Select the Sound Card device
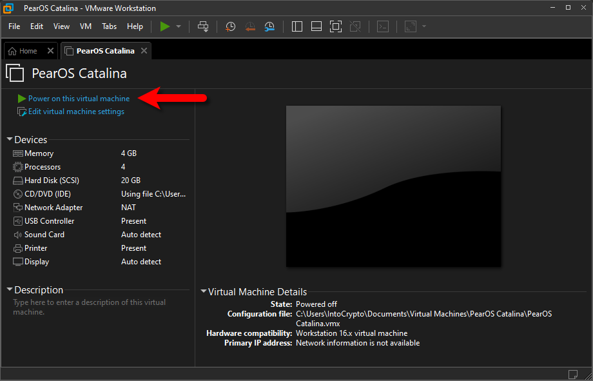Screen dimensions: 593x381 (x=101, y=235)
